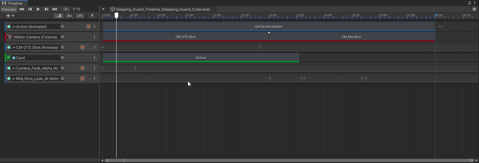The height and width of the screenshot is (163, 479).
Task: Click the Actors (Animator) binding field
Action: tap(38, 26)
